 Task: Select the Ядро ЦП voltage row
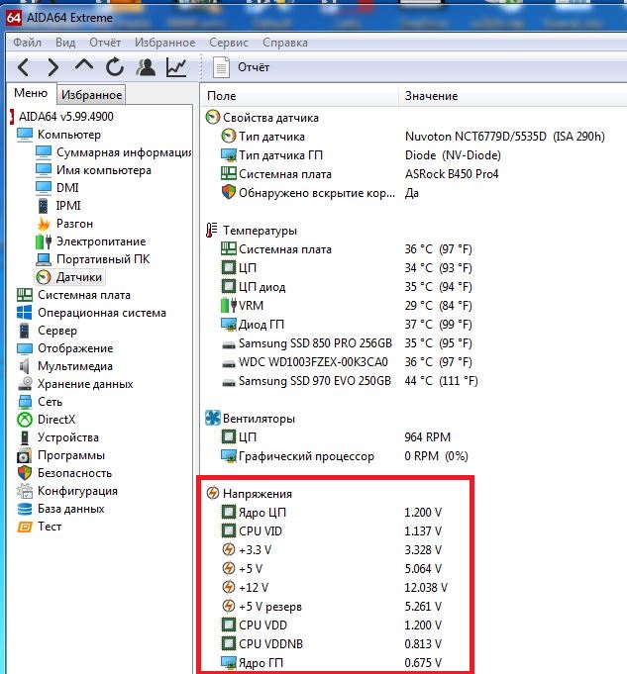[332, 513]
